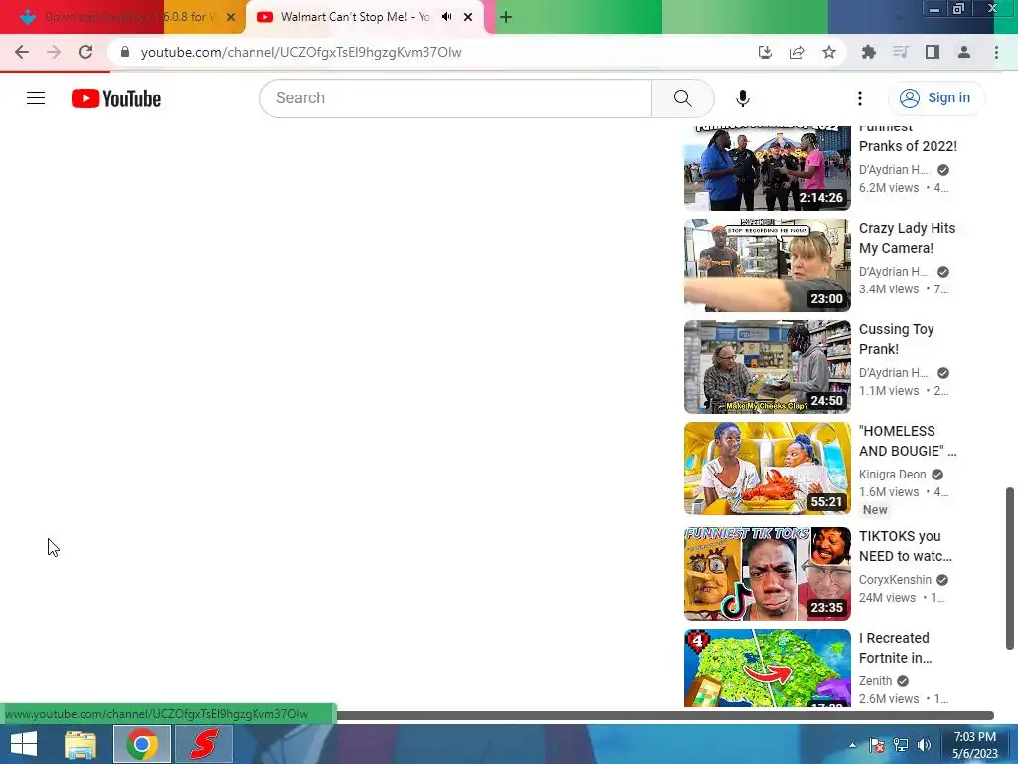1018x764 pixels.
Task: Open File Explorer from the taskbar
Action: coord(81,744)
